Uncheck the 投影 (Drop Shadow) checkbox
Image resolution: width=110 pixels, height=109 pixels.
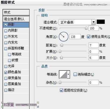[6, 25]
